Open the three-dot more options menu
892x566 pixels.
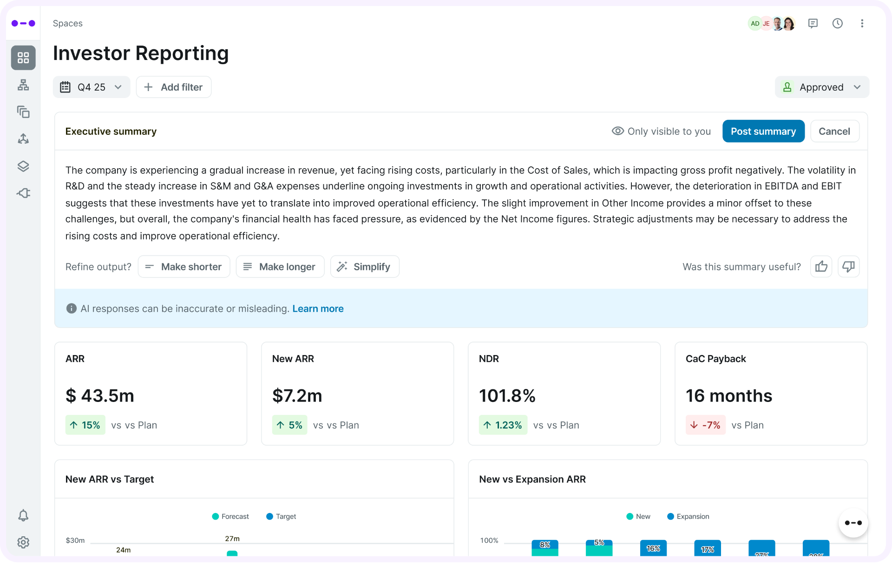[862, 23]
